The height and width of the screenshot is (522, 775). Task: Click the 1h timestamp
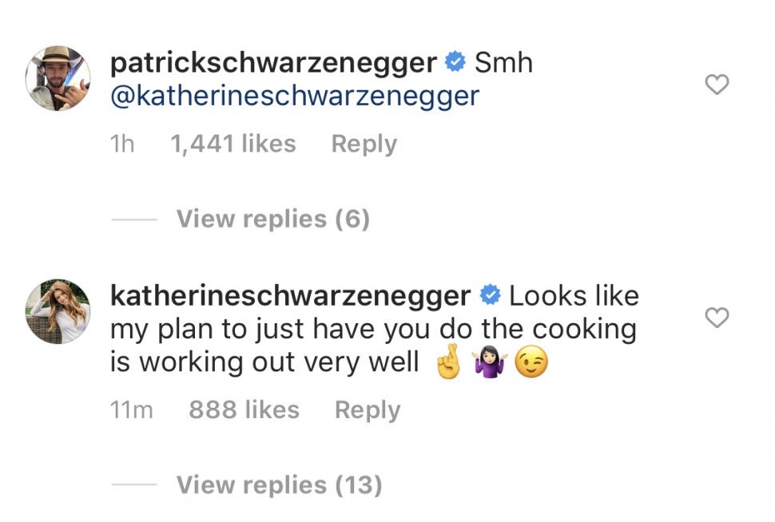coord(122,144)
